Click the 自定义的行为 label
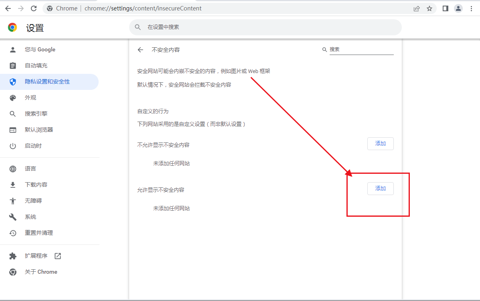Screen dimensions: 480x301 (x=153, y=111)
